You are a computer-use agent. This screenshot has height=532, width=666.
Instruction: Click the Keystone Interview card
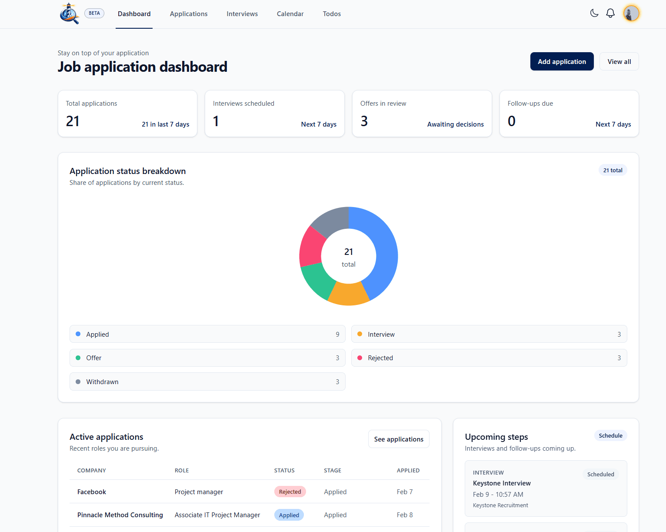(546, 488)
